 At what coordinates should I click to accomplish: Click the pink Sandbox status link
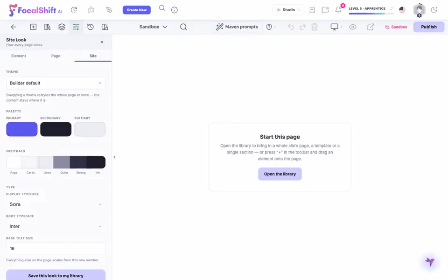[396, 27]
